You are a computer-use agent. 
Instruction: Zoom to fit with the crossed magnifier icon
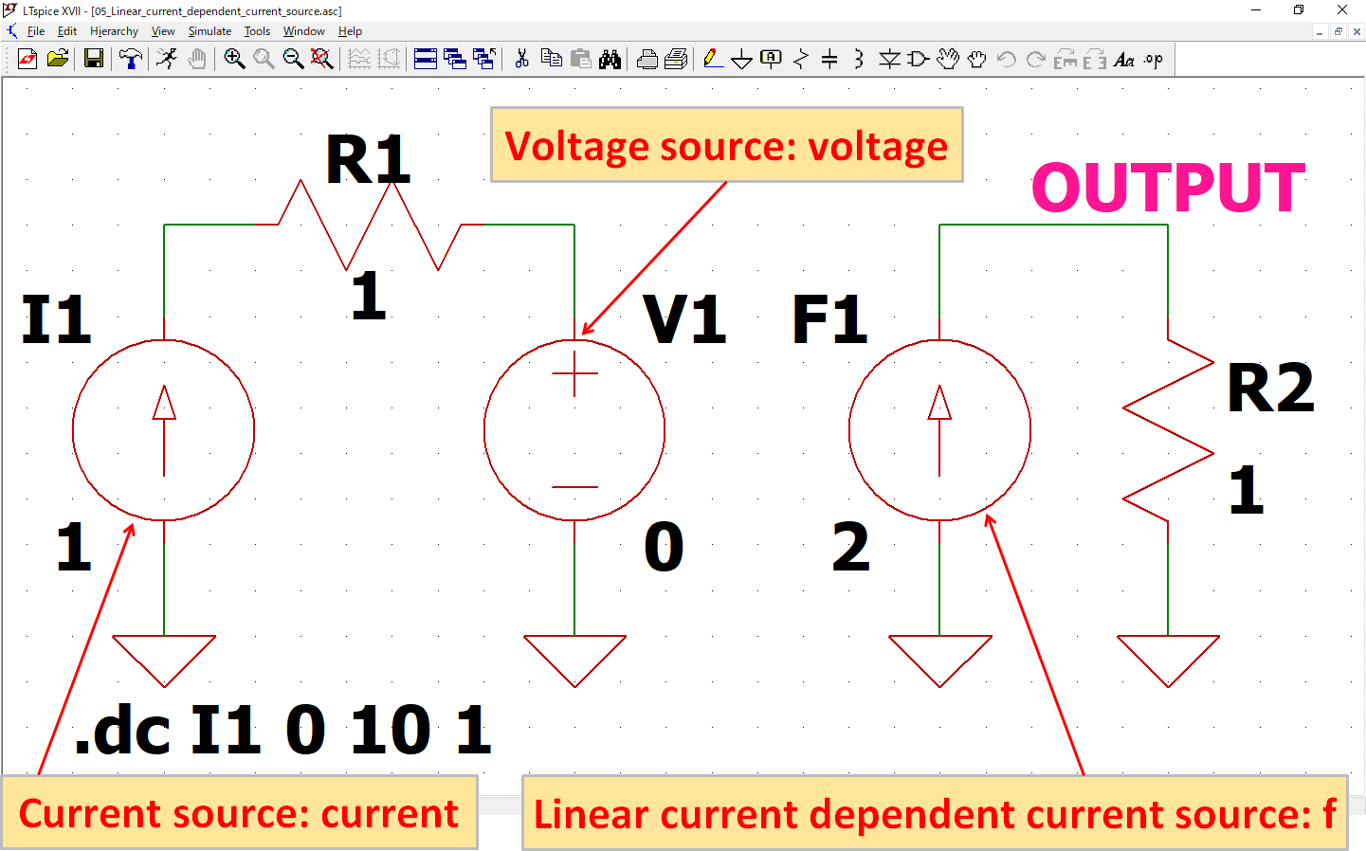[322, 59]
